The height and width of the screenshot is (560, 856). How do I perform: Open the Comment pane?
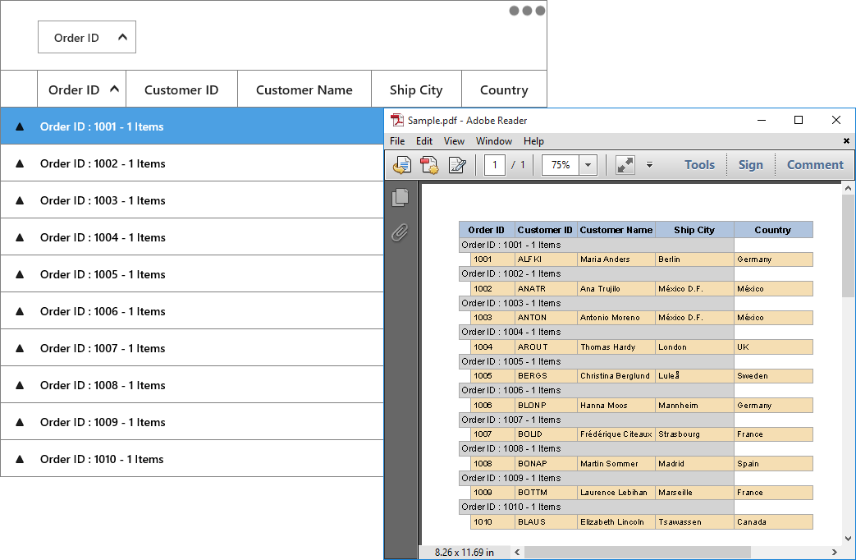tap(815, 165)
